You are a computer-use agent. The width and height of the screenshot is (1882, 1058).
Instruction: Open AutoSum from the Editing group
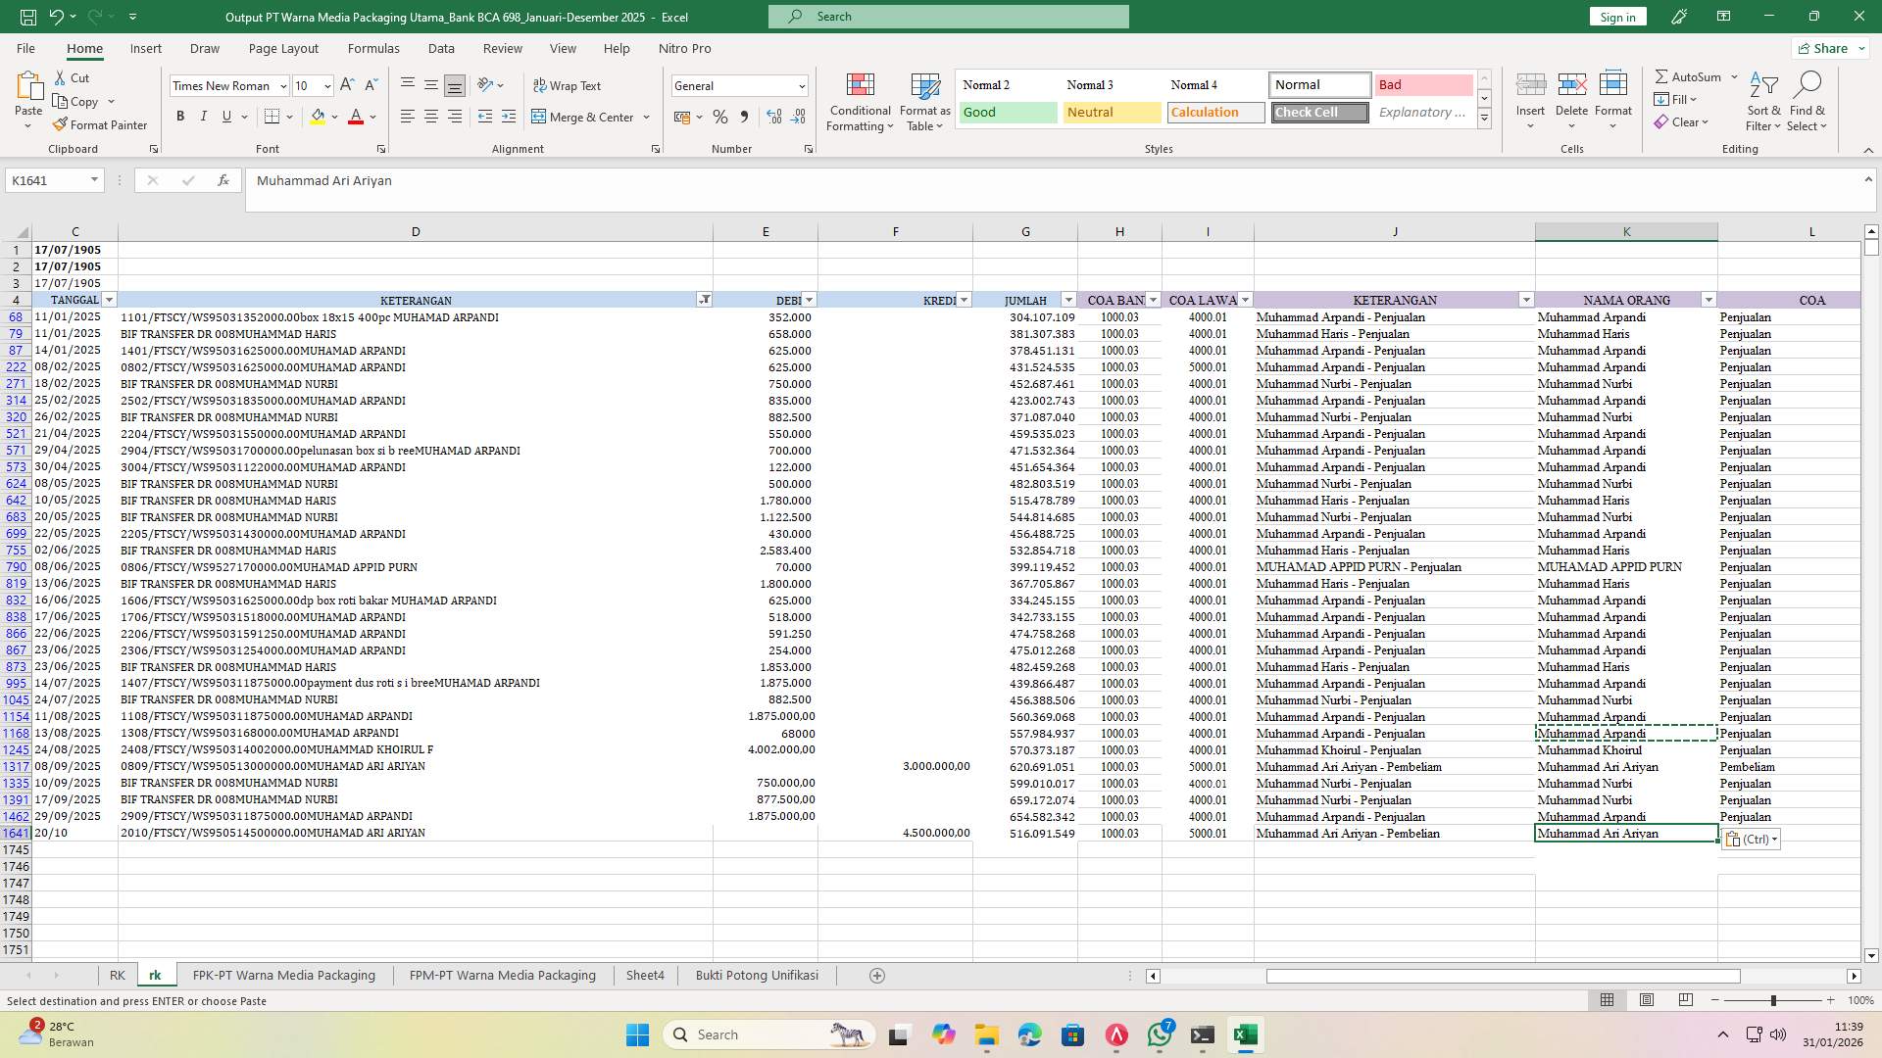pyautogui.click(x=1690, y=75)
